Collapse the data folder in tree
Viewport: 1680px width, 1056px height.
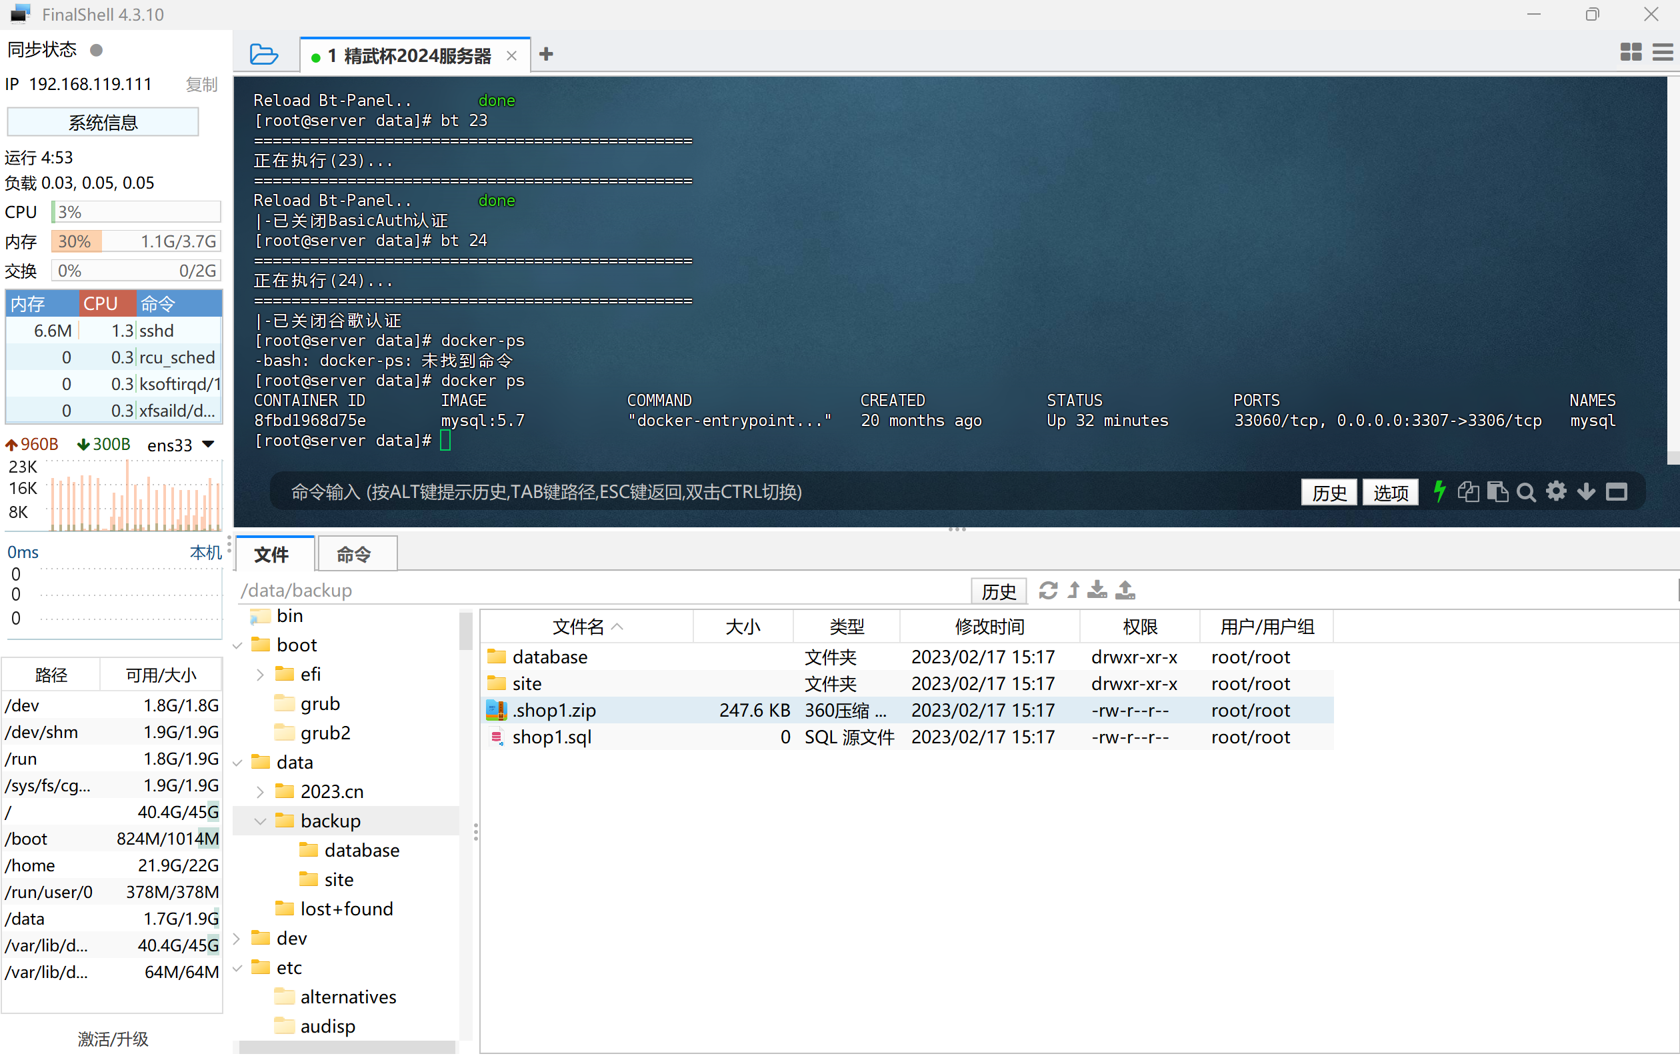[x=237, y=763]
